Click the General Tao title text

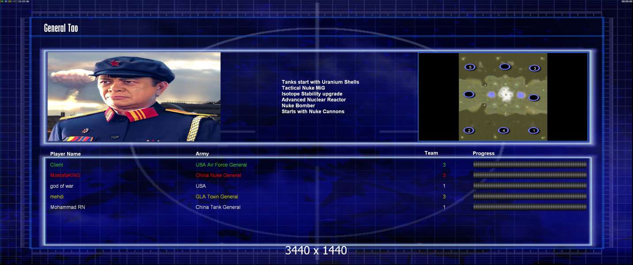pyautogui.click(x=61, y=28)
